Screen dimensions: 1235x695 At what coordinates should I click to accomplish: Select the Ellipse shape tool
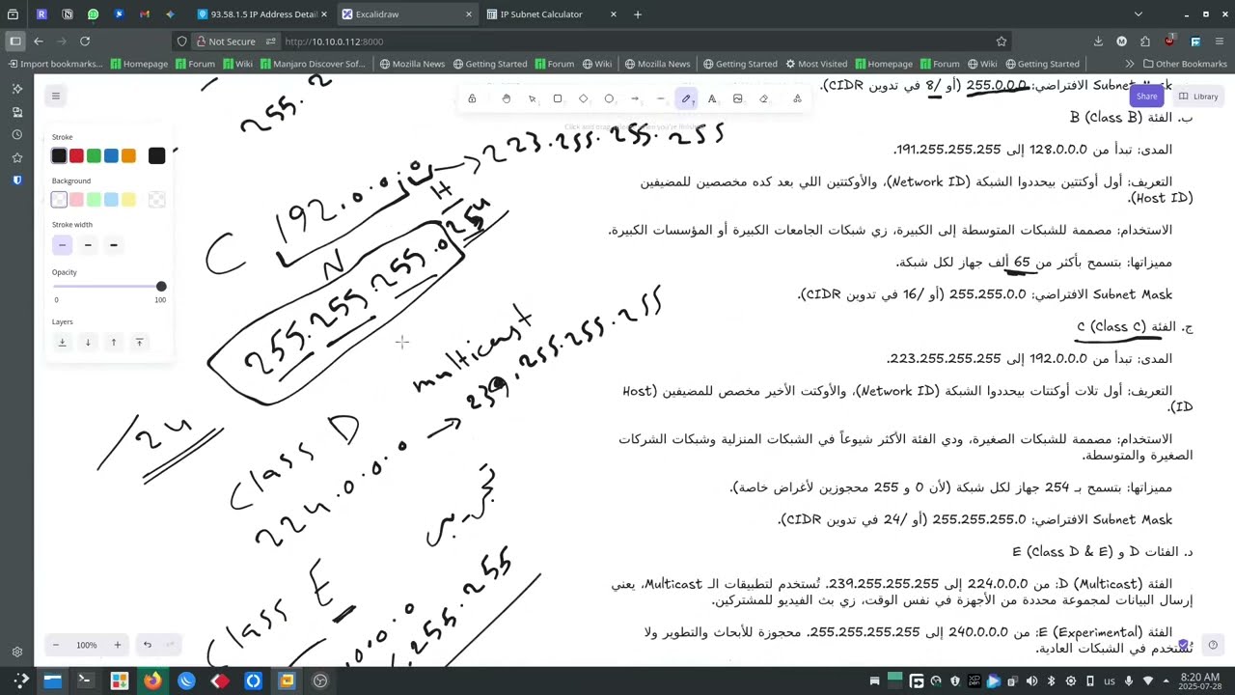[609, 98]
